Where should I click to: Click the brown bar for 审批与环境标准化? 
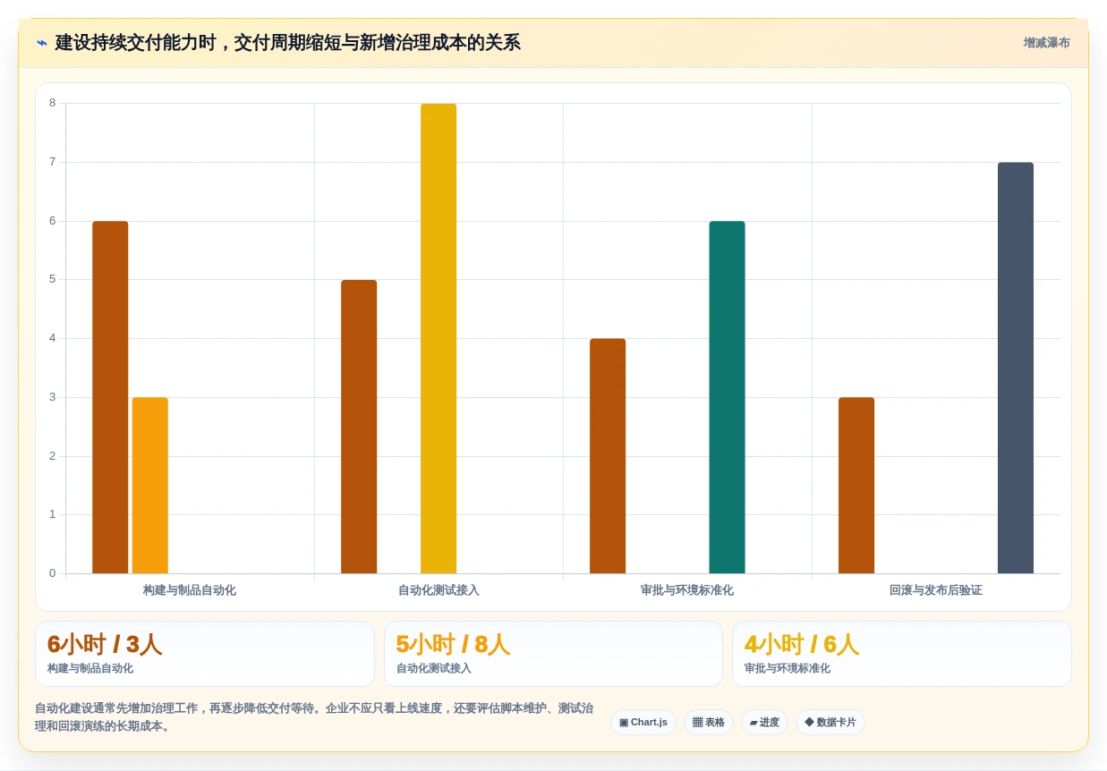pos(608,456)
